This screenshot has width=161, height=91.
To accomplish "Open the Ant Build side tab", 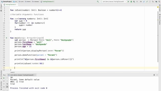I will point(160,8).
